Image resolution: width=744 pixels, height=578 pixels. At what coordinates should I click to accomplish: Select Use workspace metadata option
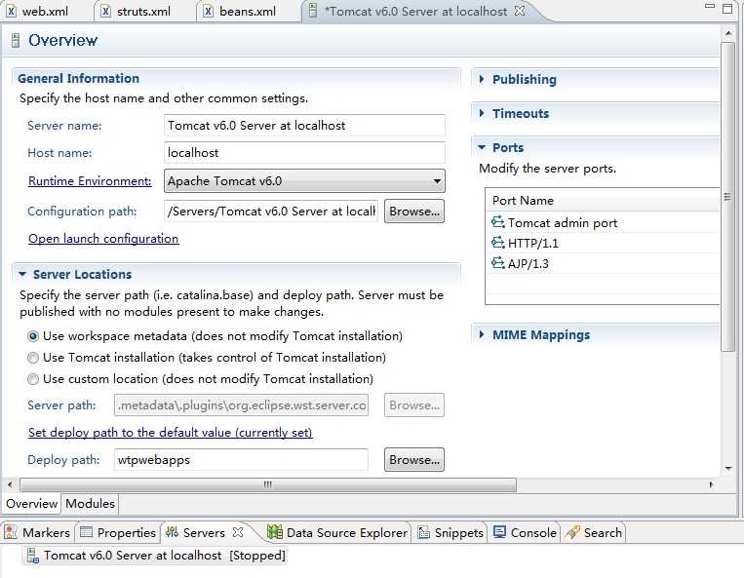(x=33, y=336)
